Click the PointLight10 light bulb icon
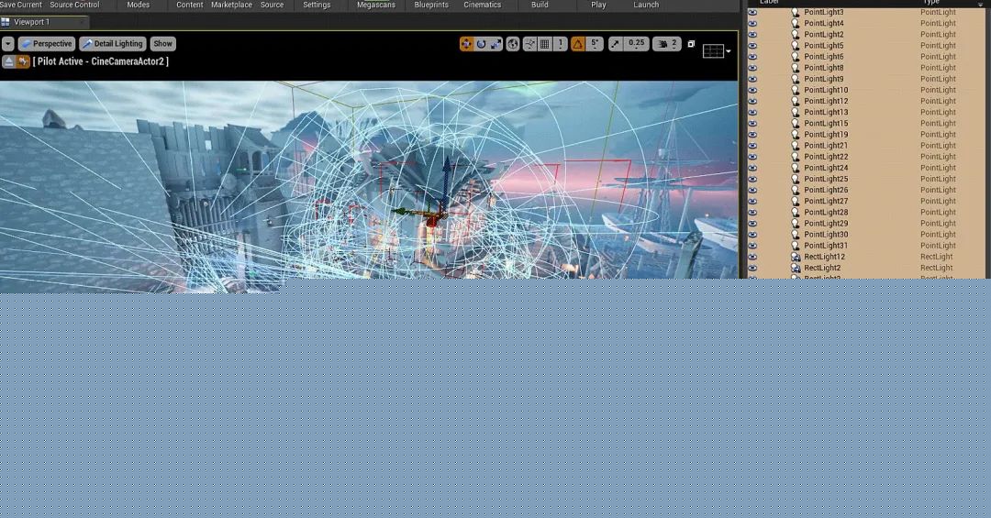This screenshot has width=991, height=518. [x=796, y=90]
